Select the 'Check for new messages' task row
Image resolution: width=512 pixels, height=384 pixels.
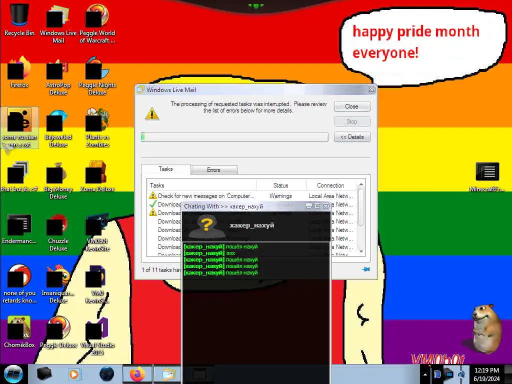point(251,196)
